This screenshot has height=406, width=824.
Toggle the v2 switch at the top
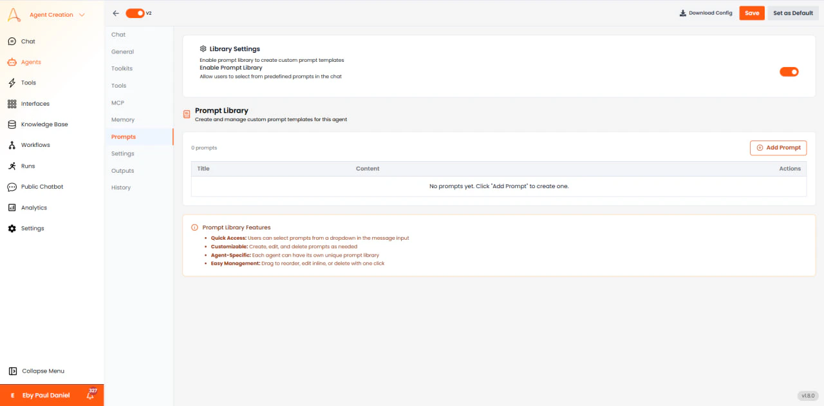136,12
